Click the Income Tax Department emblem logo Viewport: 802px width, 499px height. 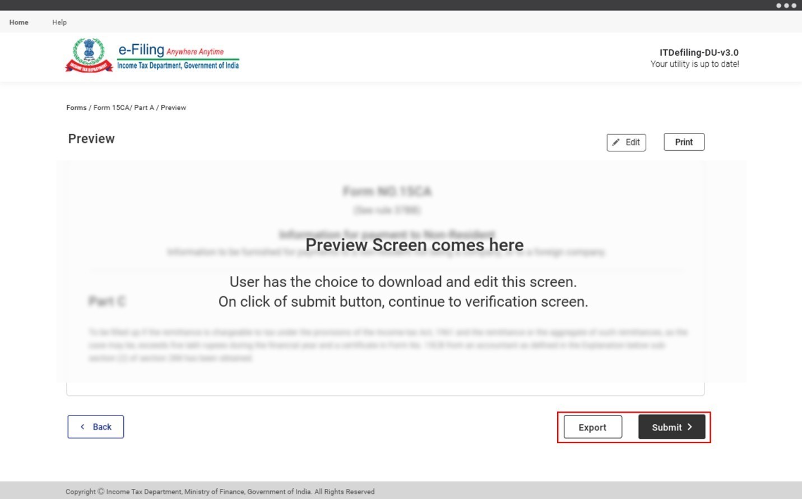89,56
